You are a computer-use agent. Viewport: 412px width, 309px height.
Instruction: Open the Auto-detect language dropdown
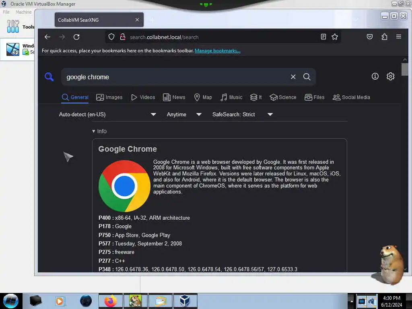click(107, 115)
